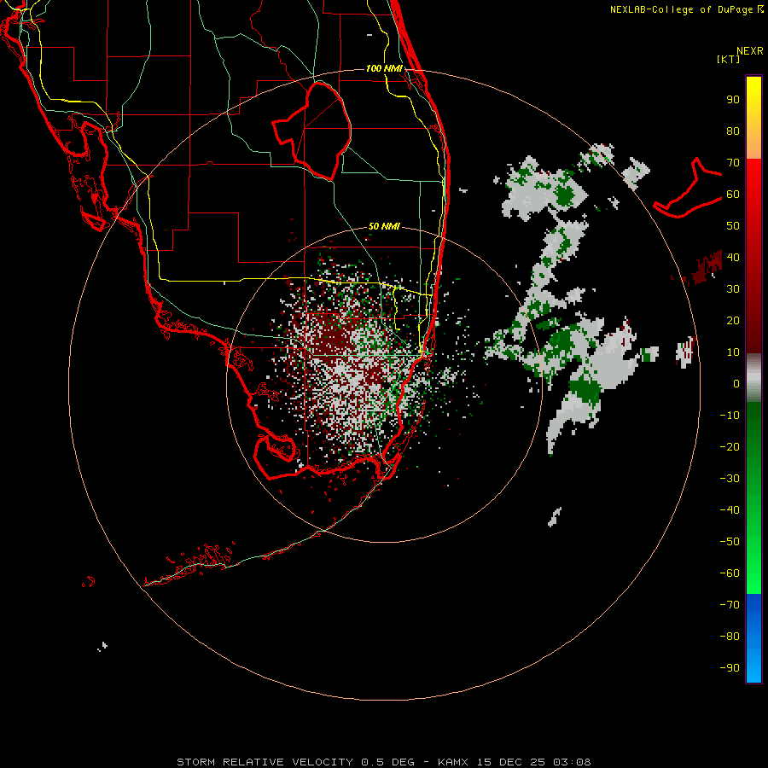This screenshot has width=768, height=768.
Task: Select the -60 value on velocity scale
Action: [730, 573]
